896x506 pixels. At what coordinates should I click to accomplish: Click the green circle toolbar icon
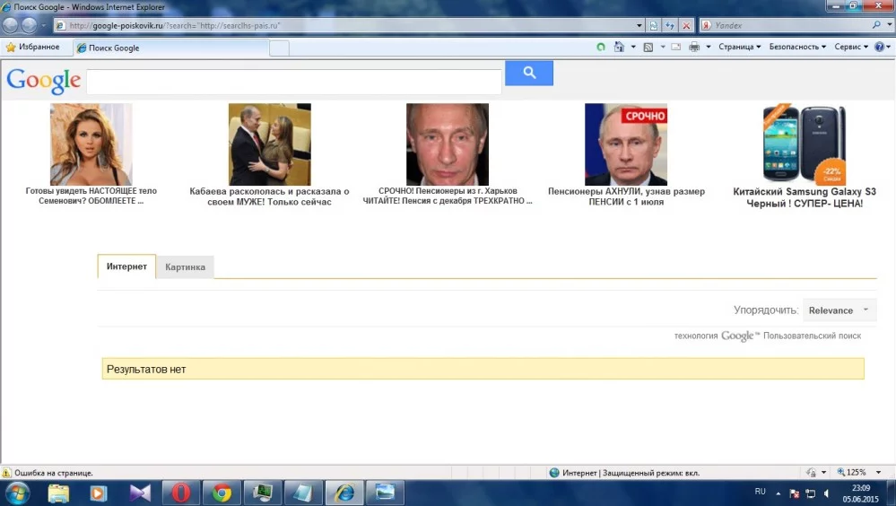[601, 47]
